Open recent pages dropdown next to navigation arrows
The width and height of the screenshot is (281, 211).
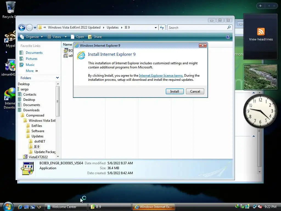coord(35,28)
